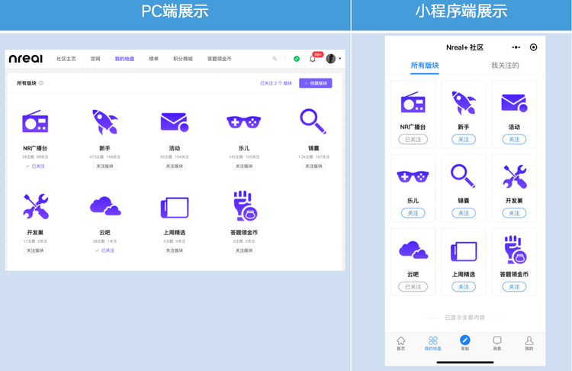Click 关注版块 under 新手 on PC
This screenshot has width=572, height=371.
[104, 166]
